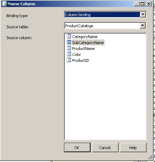Click the Cancel button

pyautogui.click(x=105, y=148)
